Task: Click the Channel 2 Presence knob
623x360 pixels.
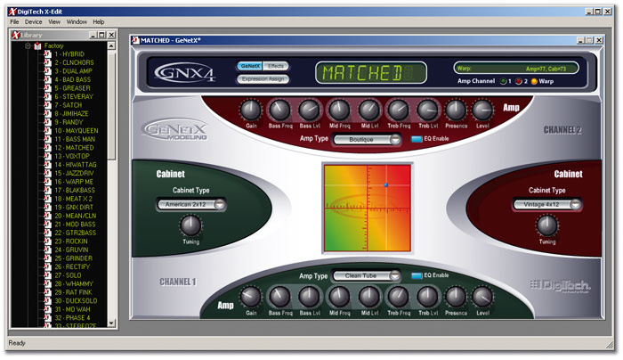Action: point(456,110)
